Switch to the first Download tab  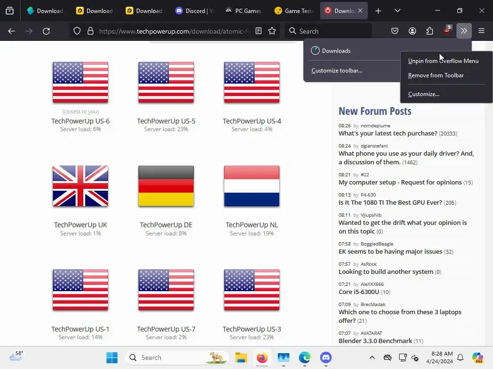[45, 11]
